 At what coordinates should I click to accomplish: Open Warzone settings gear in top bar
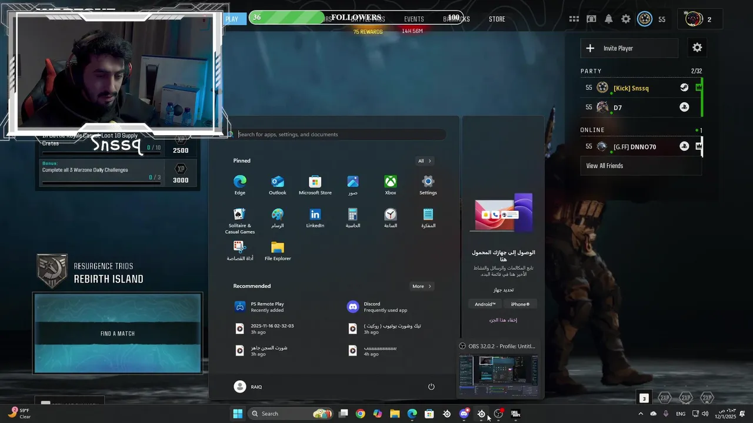pyautogui.click(x=626, y=19)
